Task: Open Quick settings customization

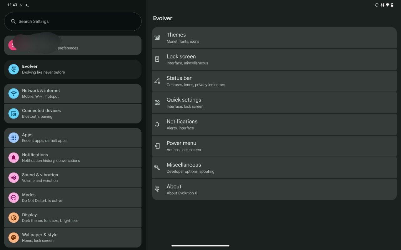Action: point(274,103)
